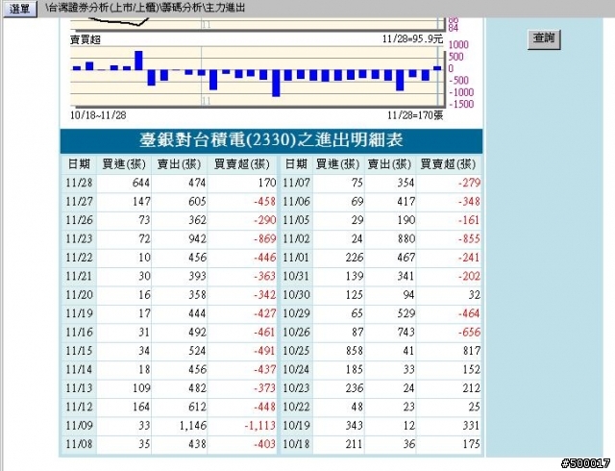Select net value -279 for 11/07
Viewport: 615px width, 471px height.
coord(469,183)
